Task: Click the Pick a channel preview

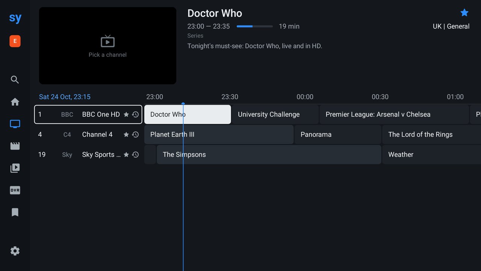Action: click(x=107, y=46)
